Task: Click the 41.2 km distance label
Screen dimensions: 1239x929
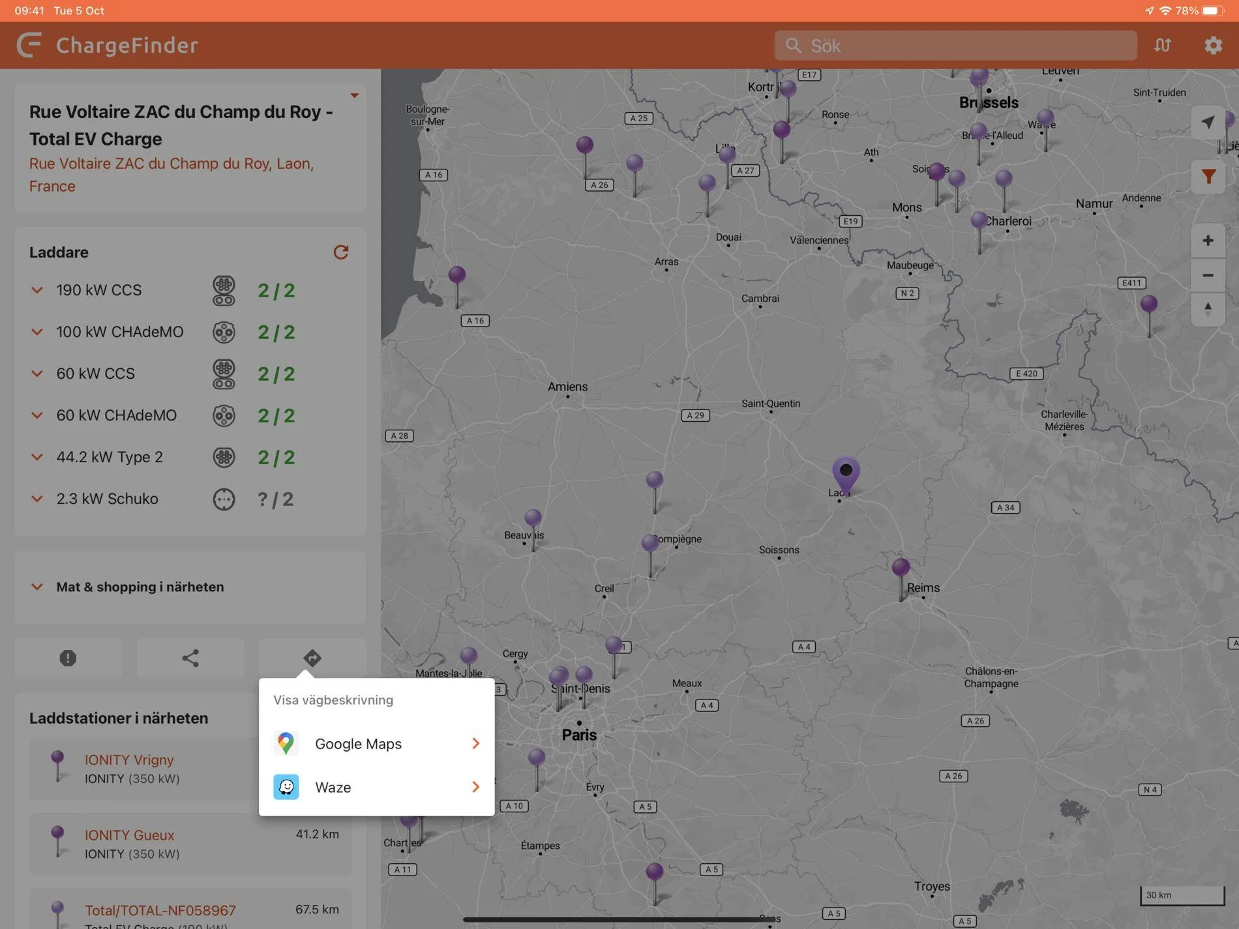Action: (x=317, y=834)
